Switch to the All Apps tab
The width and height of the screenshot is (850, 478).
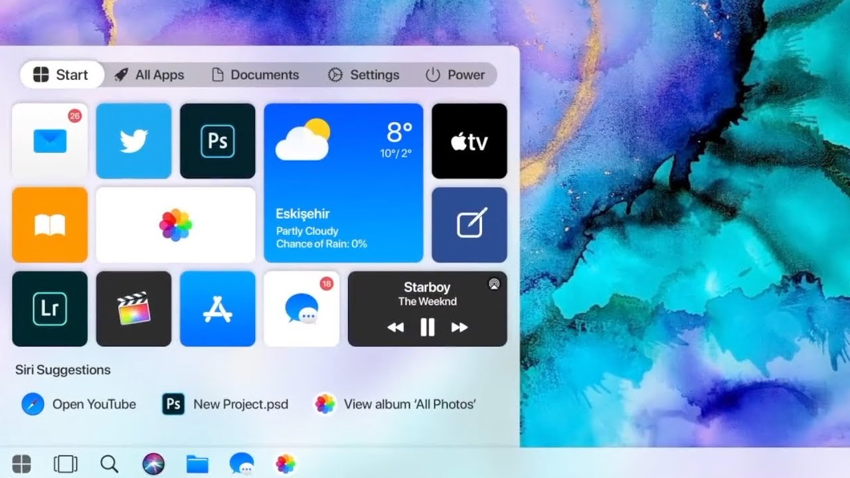tap(149, 75)
